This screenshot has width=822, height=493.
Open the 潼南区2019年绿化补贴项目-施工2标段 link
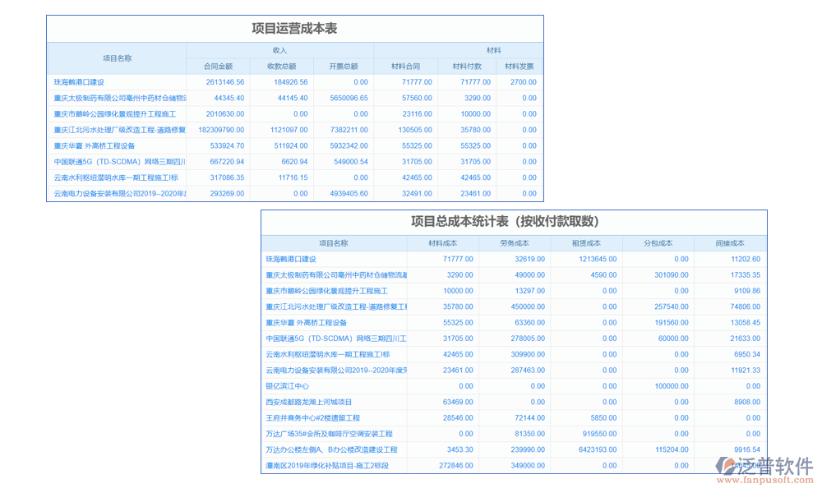point(327,465)
